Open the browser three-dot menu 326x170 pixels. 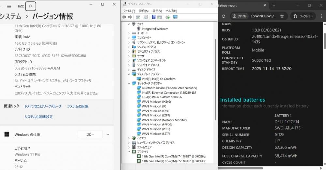321,16
